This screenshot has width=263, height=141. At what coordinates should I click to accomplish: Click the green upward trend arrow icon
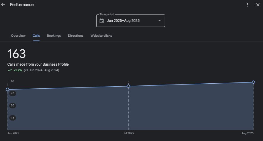click(x=10, y=70)
